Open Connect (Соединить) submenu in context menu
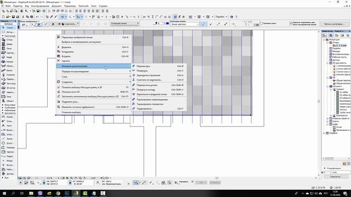 94,82
